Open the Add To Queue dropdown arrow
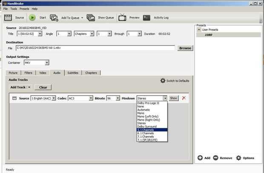Image resolution: width=264 pixels, height=173 pixels. pyautogui.click(x=82, y=18)
